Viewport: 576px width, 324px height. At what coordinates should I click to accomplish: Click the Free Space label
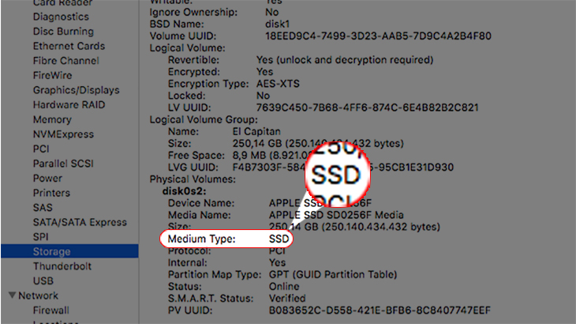point(196,156)
